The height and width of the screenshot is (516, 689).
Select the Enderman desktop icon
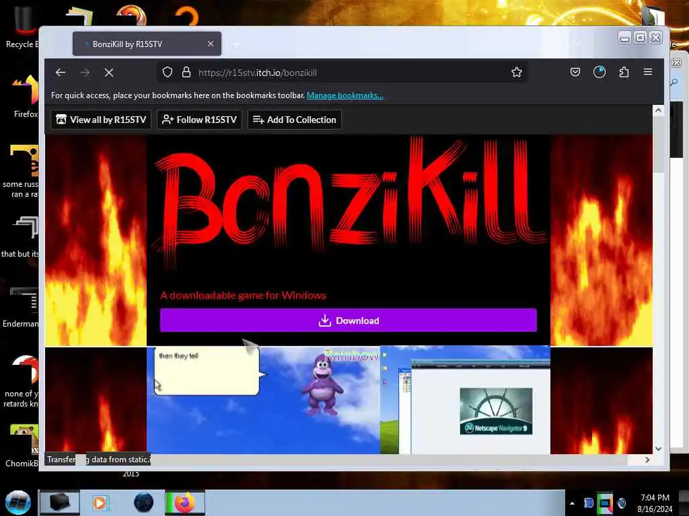tap(21, 307)
